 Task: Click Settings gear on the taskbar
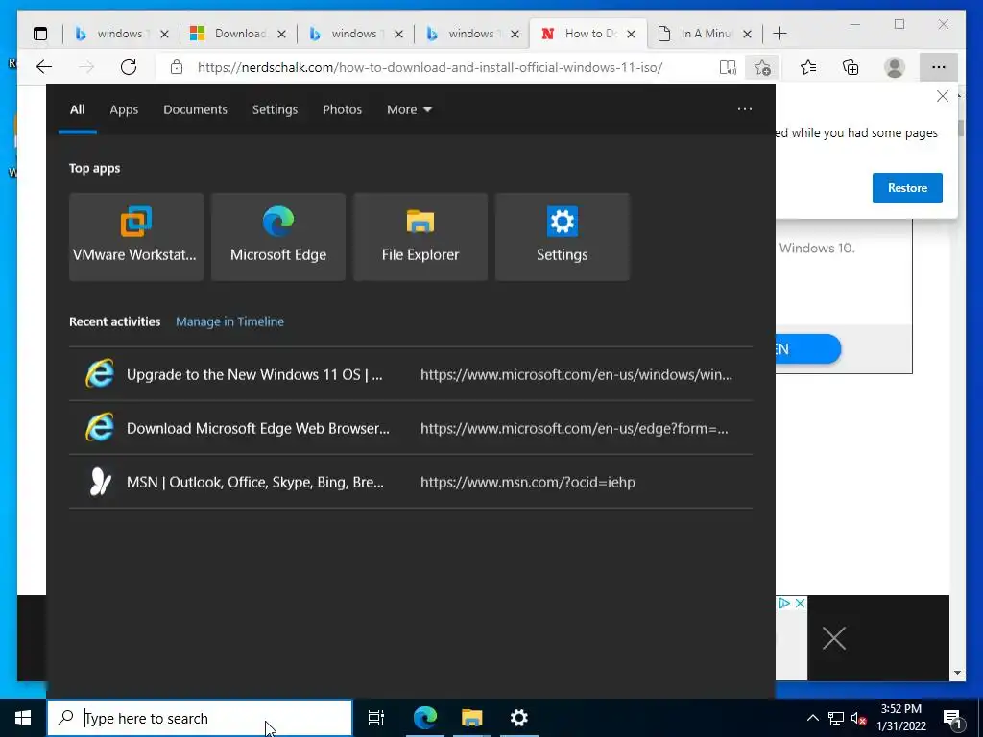[519, 718]
